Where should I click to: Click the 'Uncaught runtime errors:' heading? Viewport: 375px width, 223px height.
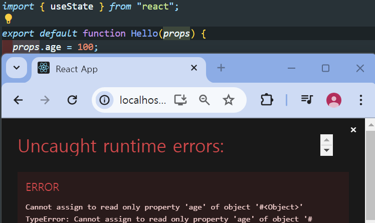(121, 146)
